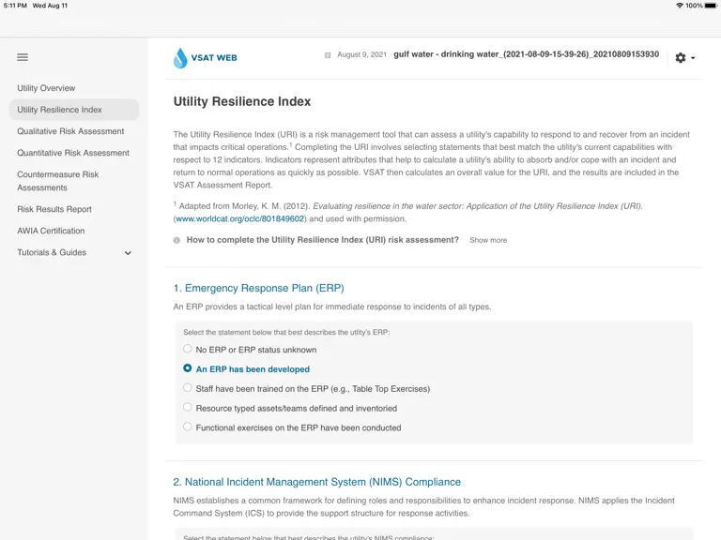The height and width of the screenshot is (540, 721).
Task: Click the gulf water assessment file name
Action: click(x=526, y=54)
